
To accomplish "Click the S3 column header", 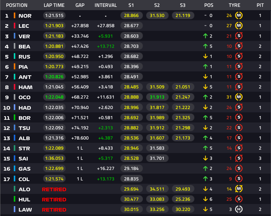I will click(x=182, y=5).
